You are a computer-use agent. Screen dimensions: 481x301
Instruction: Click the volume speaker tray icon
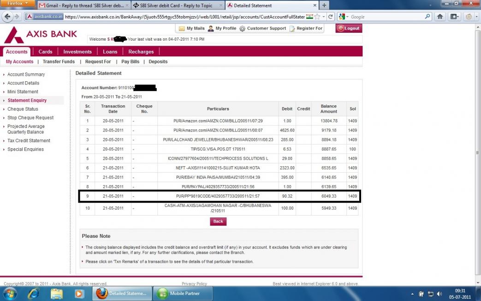[439, 294]
